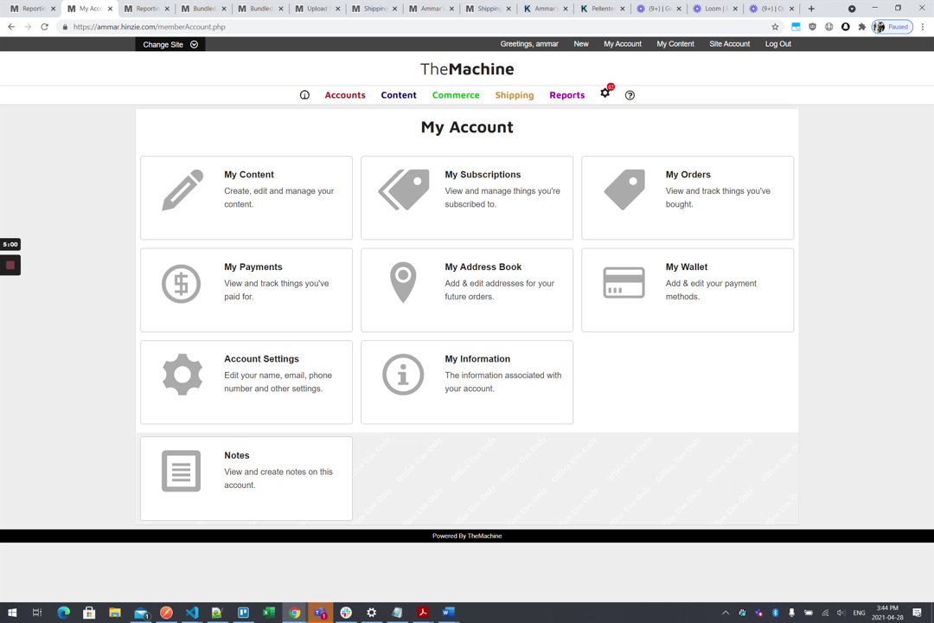Open the Account Settings card title
The image size is (934, 623).
261,359
